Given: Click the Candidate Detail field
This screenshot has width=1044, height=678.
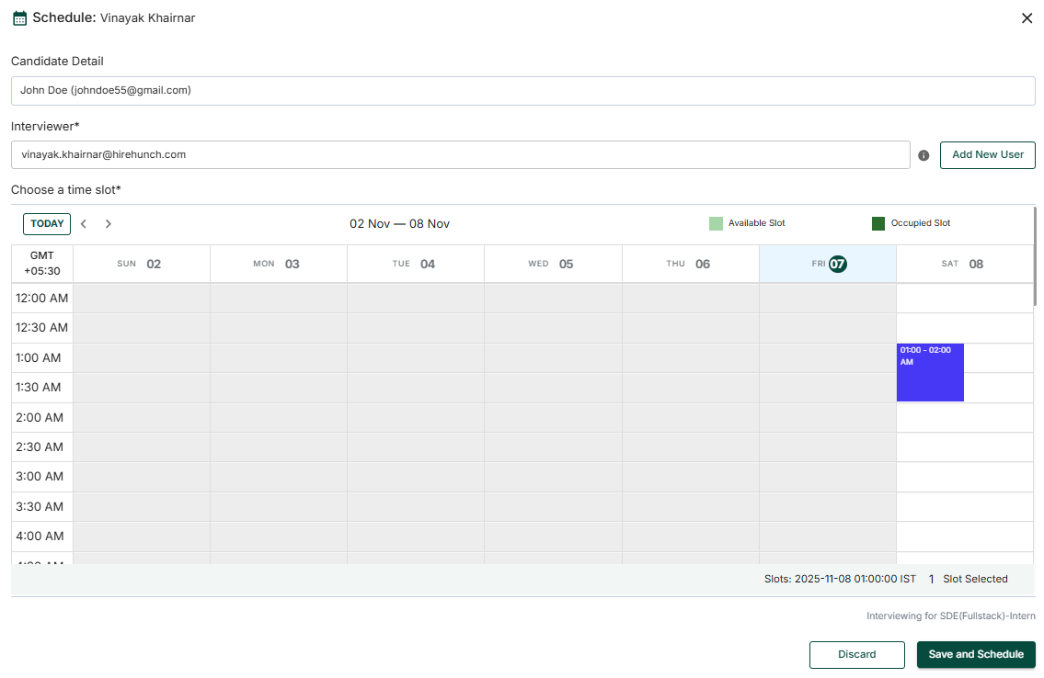Looking at the screenshot, I should click(x=522, y=91).
